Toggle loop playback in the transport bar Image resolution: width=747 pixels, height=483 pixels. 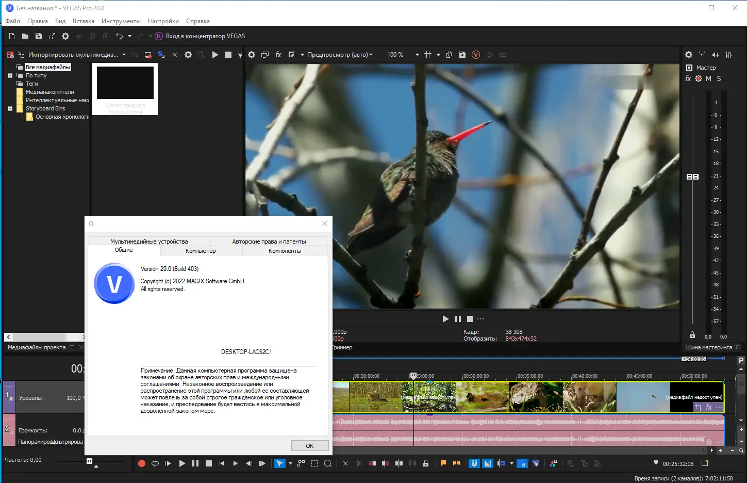pyautogui.click(x=155, y=463)
